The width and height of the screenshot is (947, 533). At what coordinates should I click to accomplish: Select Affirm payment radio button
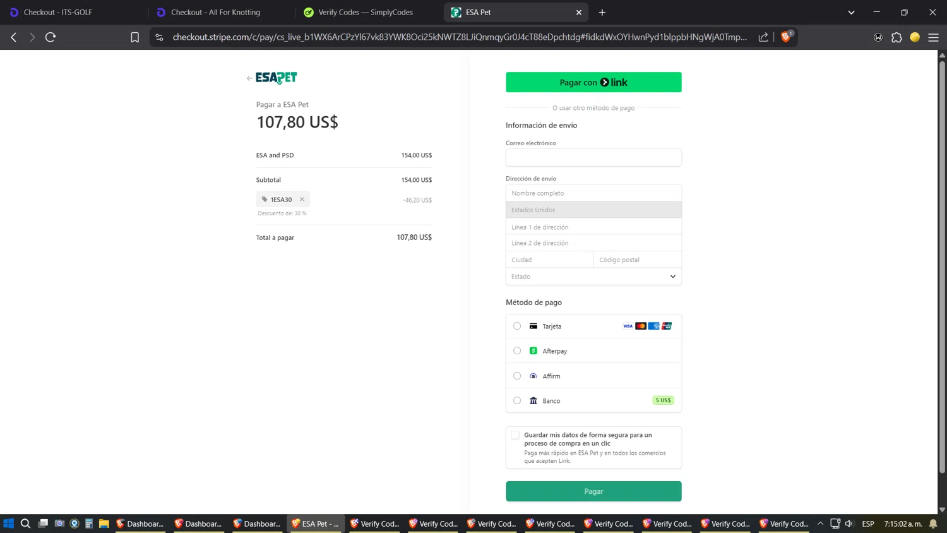tap(517, 376)
